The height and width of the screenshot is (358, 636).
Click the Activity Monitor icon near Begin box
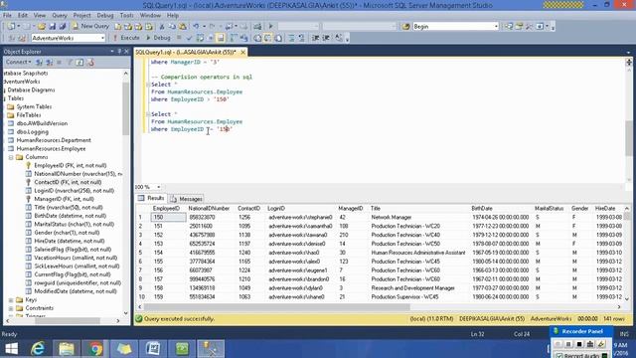(x=405, y=27)
